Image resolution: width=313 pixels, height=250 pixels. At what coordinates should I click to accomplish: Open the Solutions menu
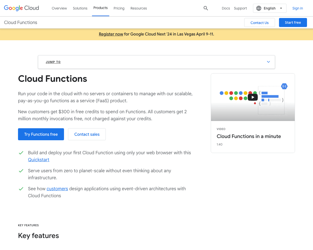pyautogui.click(x=80, y=8)
